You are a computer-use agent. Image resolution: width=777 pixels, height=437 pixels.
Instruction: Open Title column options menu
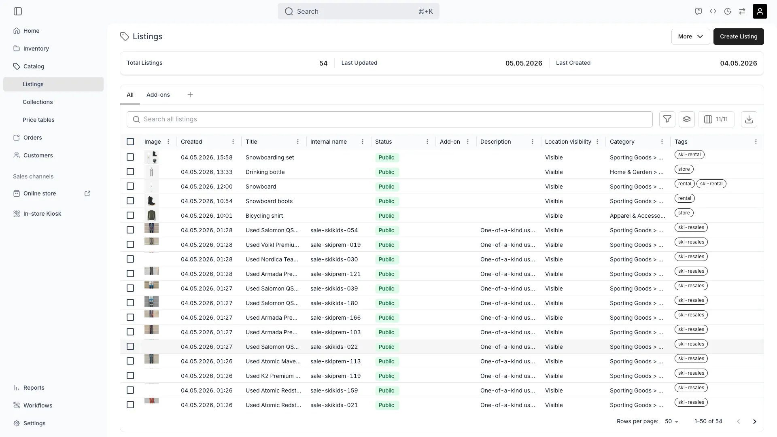(298, 142)
